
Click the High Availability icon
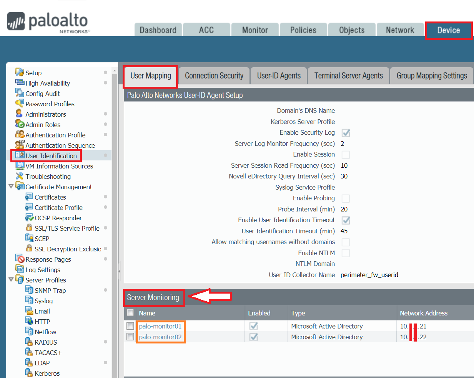click(x=20, y=83)
